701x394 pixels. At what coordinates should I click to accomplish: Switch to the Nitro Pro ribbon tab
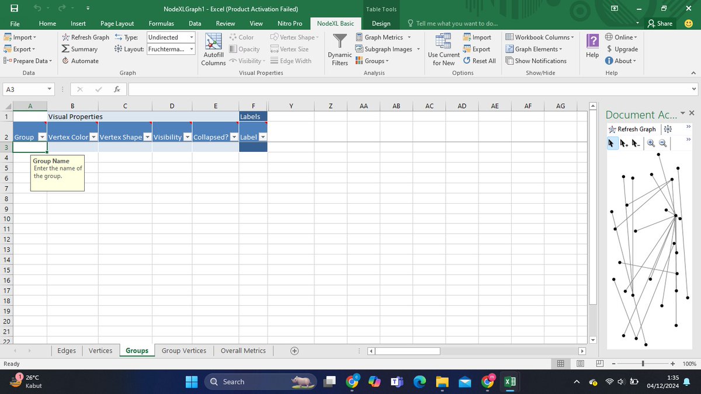click(x=290, y=23)
